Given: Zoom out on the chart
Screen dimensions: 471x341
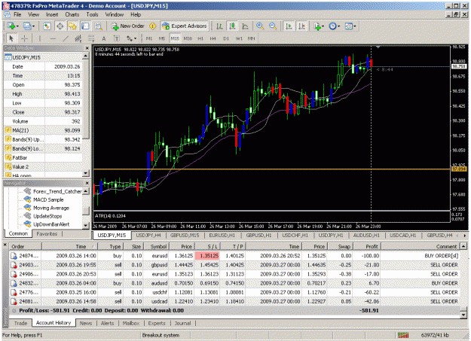Looking at the screenshot, I should tap(273, 26).
